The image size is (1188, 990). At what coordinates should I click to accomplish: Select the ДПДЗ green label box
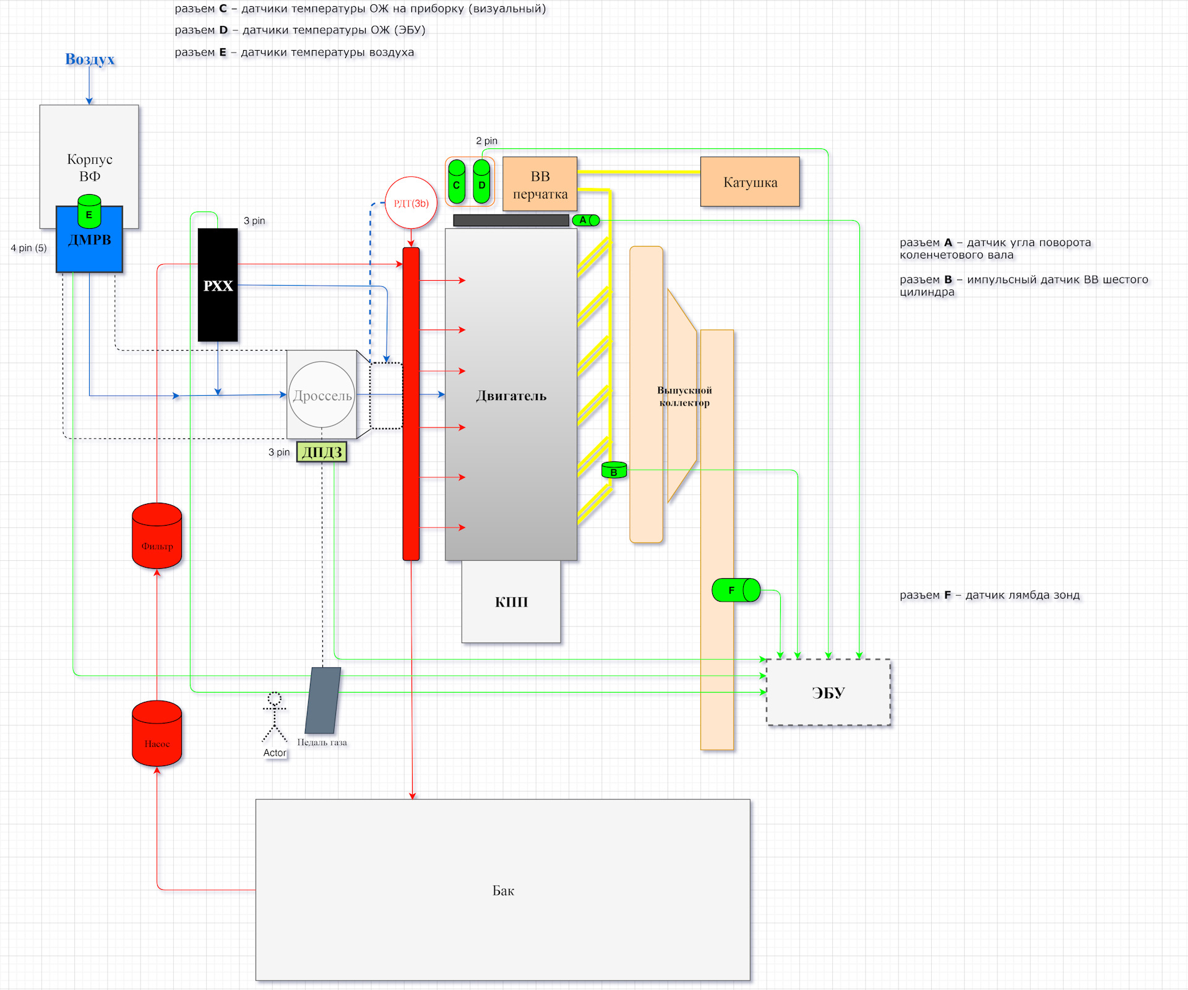click(x=322, y=452)
